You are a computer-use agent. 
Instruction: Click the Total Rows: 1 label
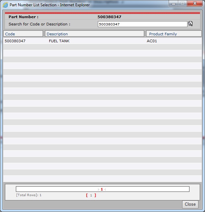(29, 195)
